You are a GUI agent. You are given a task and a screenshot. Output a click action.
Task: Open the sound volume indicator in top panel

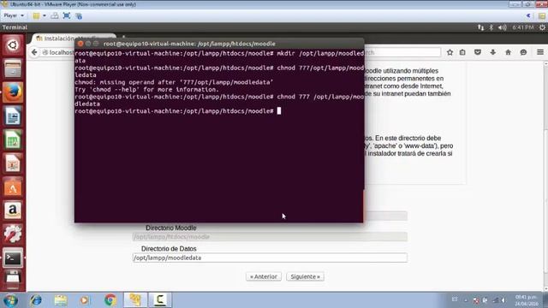503,27
